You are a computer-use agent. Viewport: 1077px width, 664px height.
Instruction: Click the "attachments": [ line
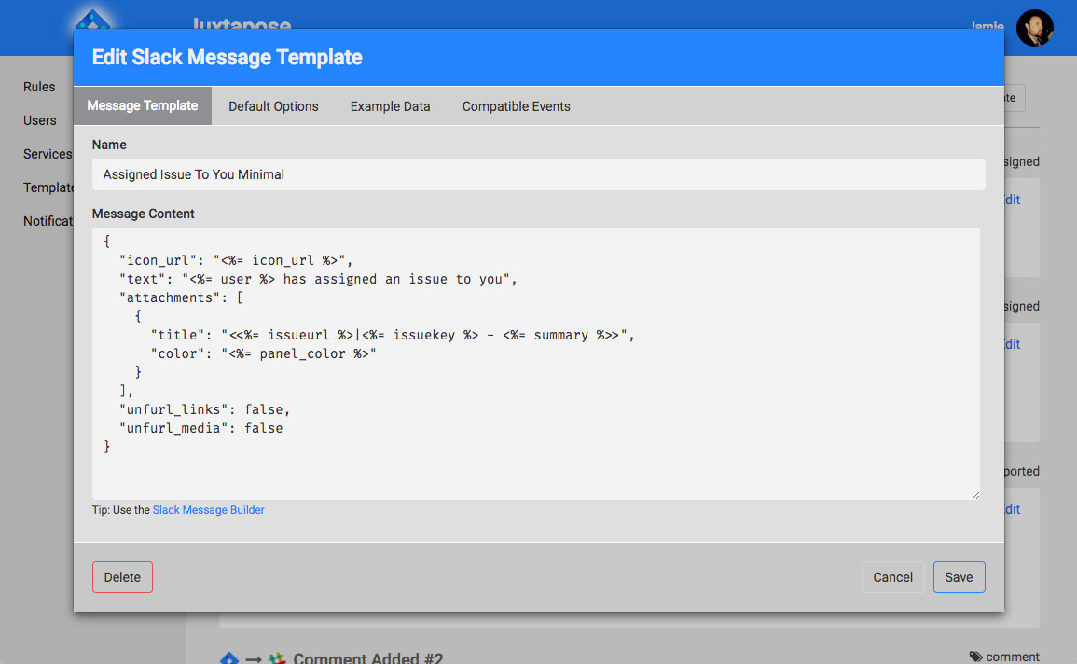point(181,297)
